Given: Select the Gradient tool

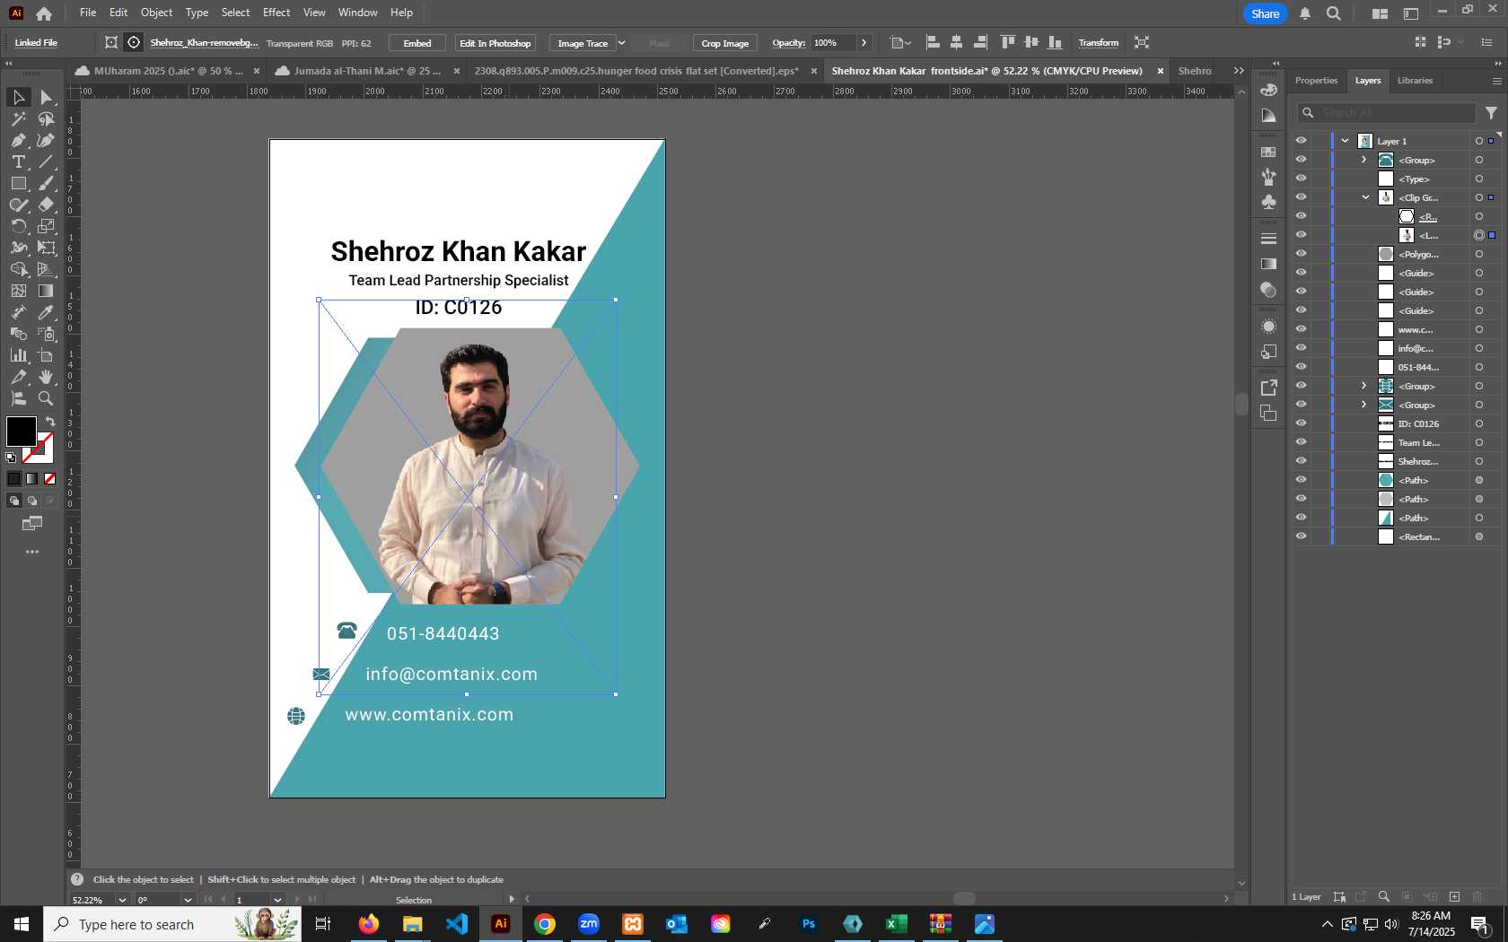Looking at the screenshot, I should [x=46, y=291].
